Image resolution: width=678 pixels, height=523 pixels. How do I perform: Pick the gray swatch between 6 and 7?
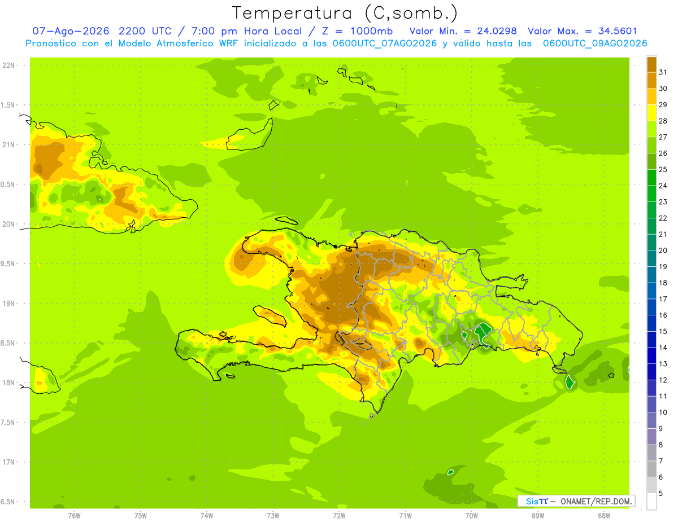coord(651,469)
